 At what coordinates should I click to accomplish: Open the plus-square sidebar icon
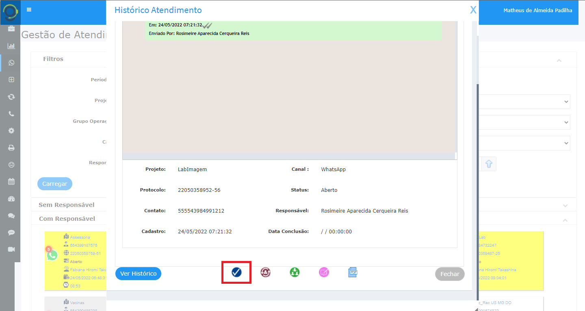11,80
